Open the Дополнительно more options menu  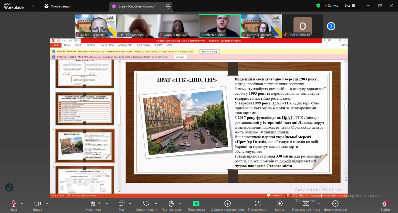tap(335, 206)
